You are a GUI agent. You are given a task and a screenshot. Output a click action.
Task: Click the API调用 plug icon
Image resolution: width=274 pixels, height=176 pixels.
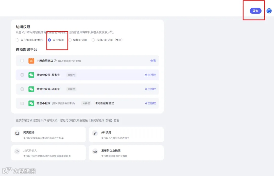click(x=95, y=133)
